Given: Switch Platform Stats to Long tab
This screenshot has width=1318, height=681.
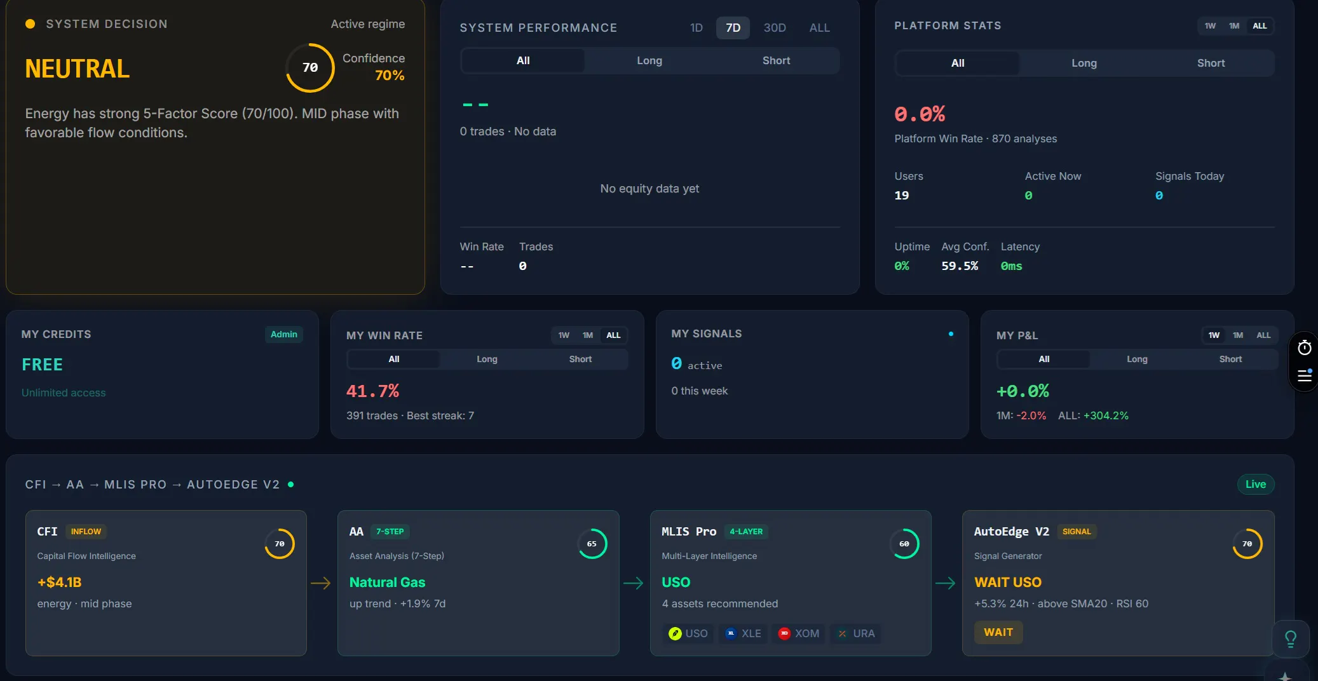Looking at the screenshot, I should 1084,64.
